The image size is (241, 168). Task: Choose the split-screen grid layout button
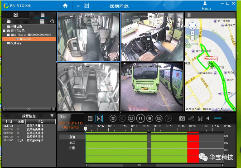click(x=113, y=118)
